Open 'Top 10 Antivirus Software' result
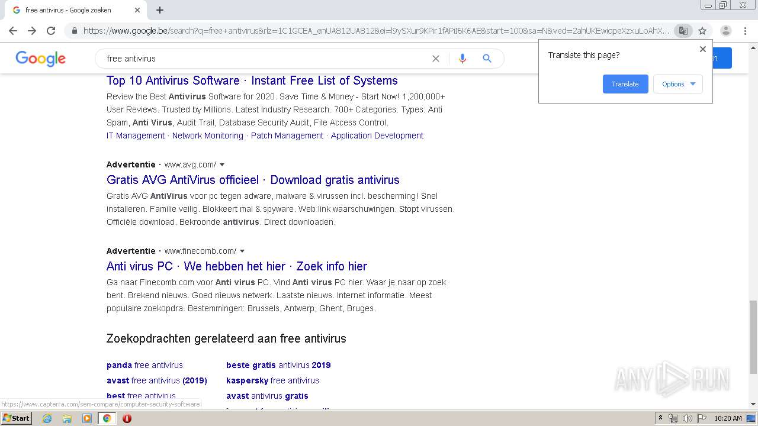Image resolution: width=758 pixels, height=426 pixels. point(252,80)
